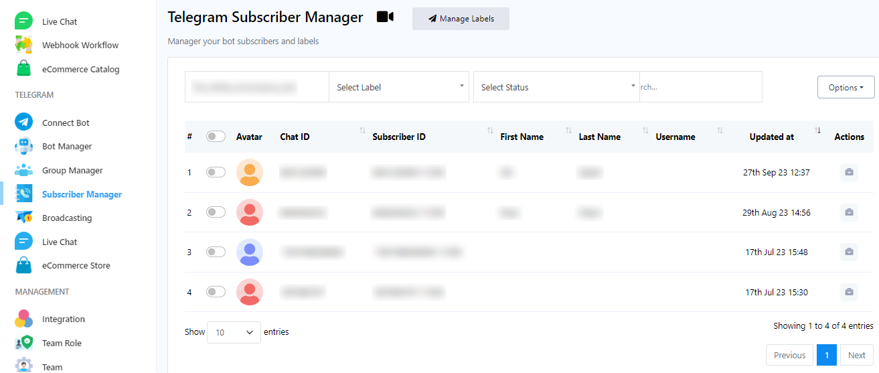This screenshot has width=879, height=373.
Task: Toggle the select-all switch in table header
Action: point(216,137)
